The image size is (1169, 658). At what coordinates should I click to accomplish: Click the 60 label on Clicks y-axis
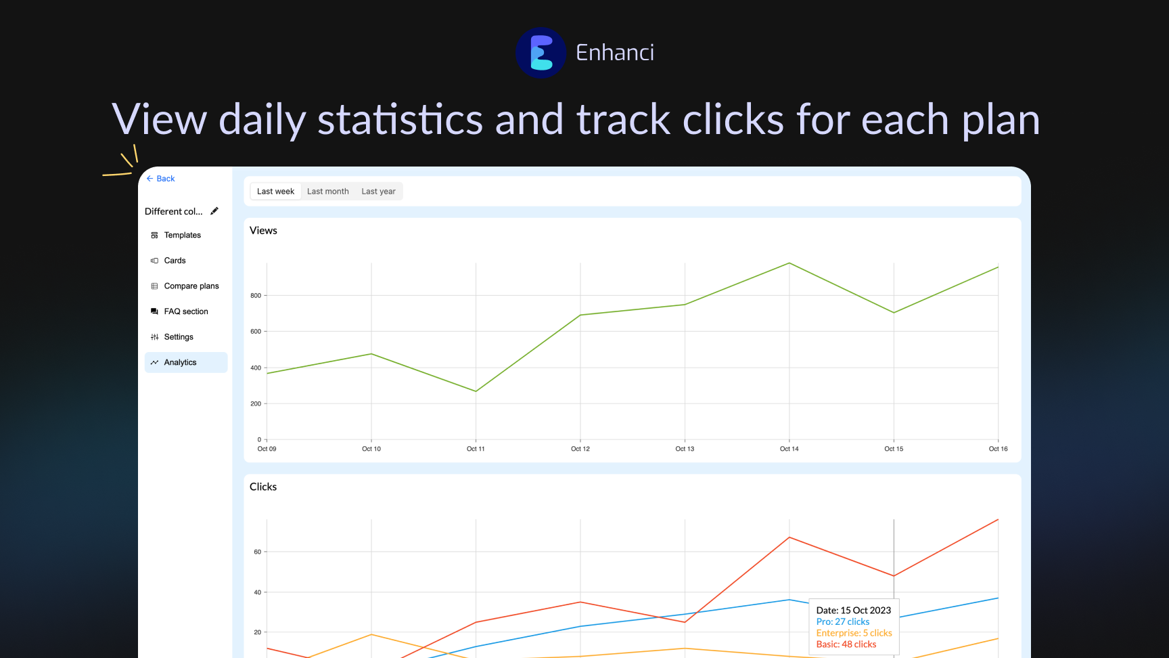coord(257,552)
